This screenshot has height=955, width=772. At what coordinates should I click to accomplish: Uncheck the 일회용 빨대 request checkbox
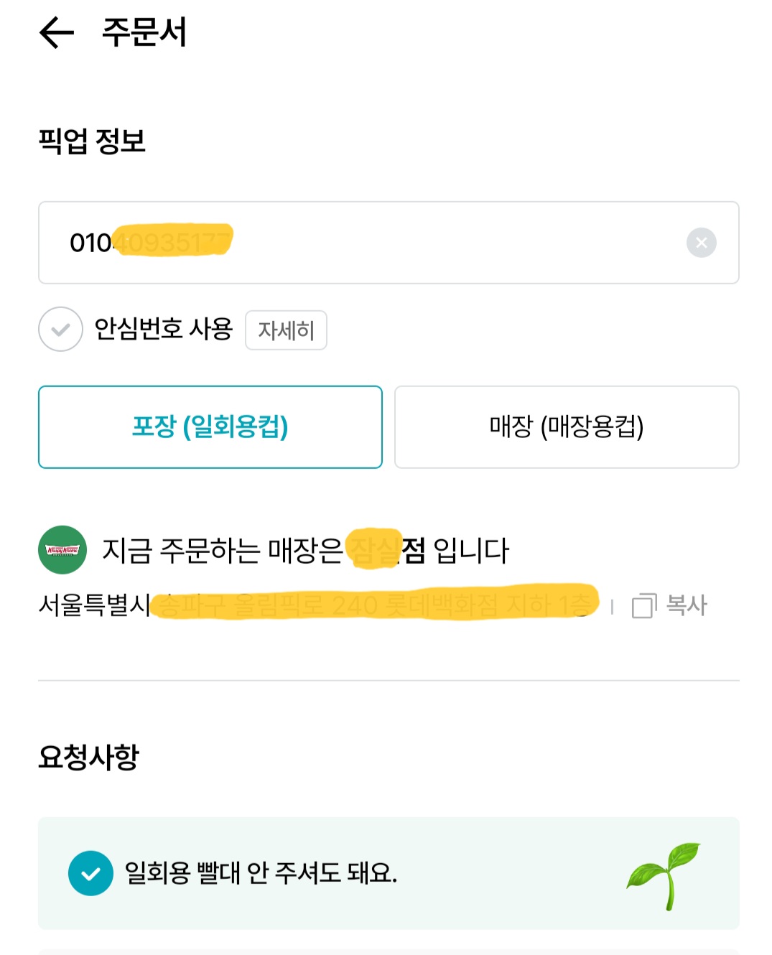90,873
